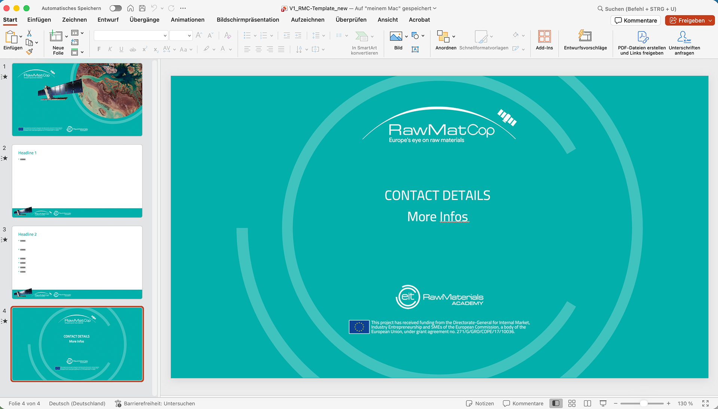Open the Bildschirmpräsentation tab
This screenshot has height=409, width=718.
(x=248, y=20)
